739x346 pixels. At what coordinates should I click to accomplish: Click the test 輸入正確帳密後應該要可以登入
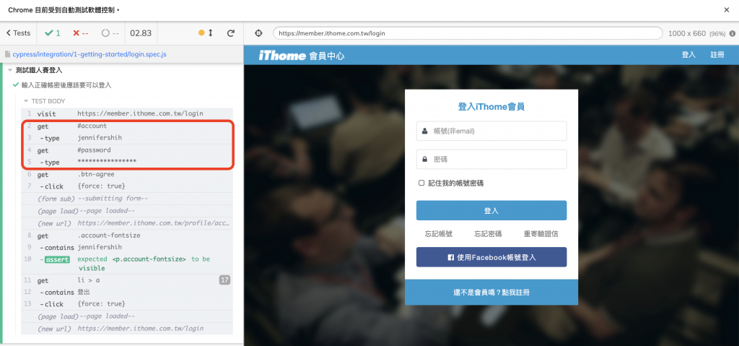coord(66,85)
